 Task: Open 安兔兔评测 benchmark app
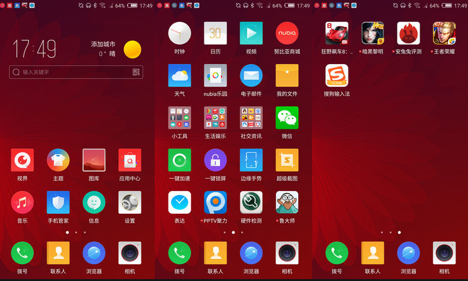409,33
